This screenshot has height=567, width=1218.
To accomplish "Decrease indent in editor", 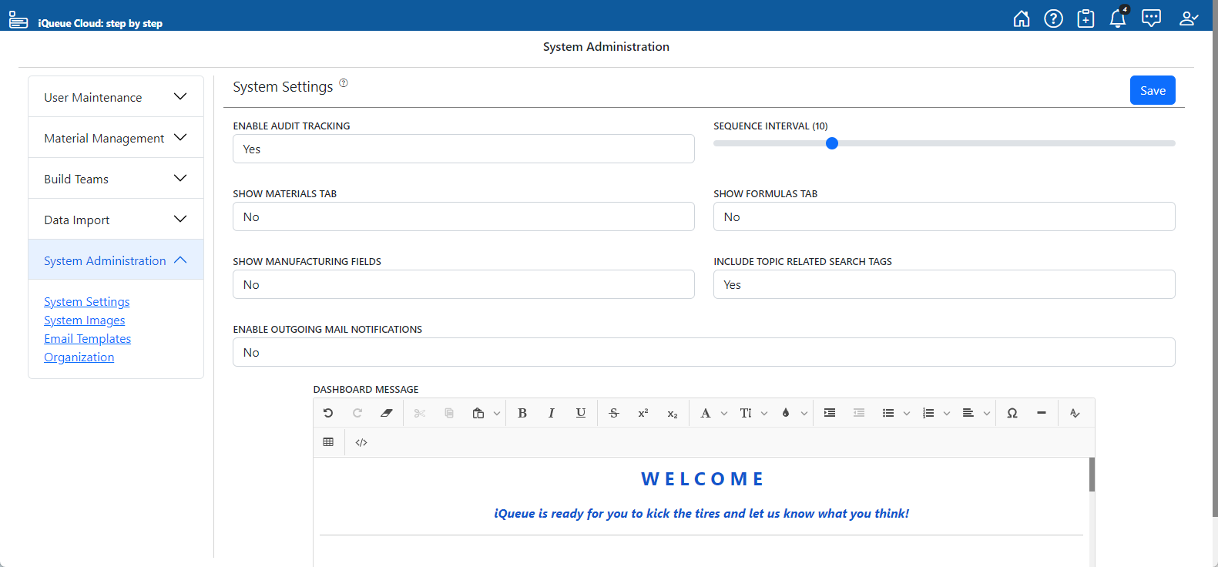I will pyautogui.click(x=859, y=413).
